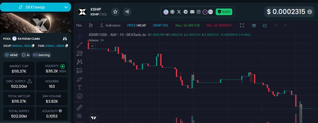Select the MEME category tag
Screen dimensions: 318x123
pos(11,55)
